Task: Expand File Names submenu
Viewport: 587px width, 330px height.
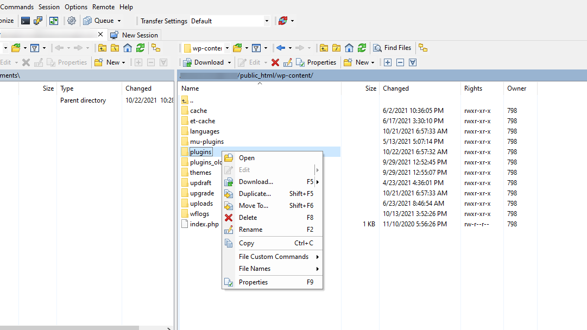Action: click(x=272, y=269)
